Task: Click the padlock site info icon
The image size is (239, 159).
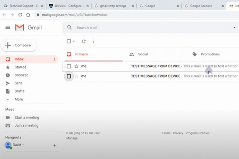Action: click(38, 15)
